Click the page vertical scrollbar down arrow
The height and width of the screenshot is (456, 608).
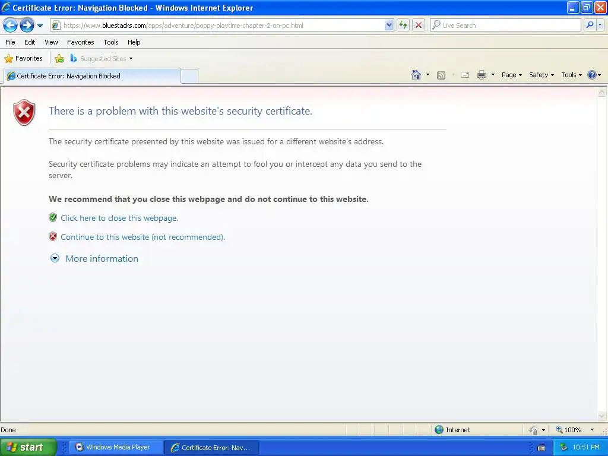[x=601, y=416]
